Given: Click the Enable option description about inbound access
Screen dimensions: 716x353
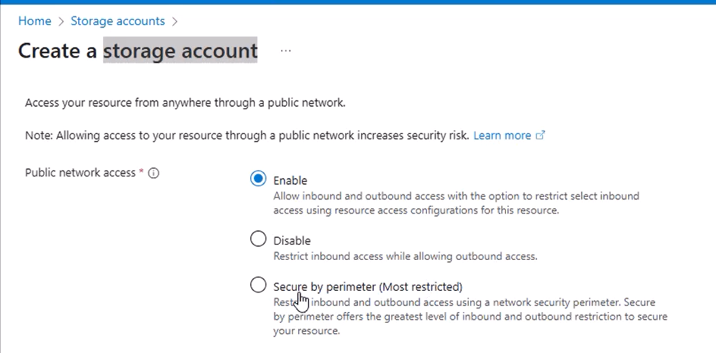Looking at the screenshot, I should click(456, 204).
